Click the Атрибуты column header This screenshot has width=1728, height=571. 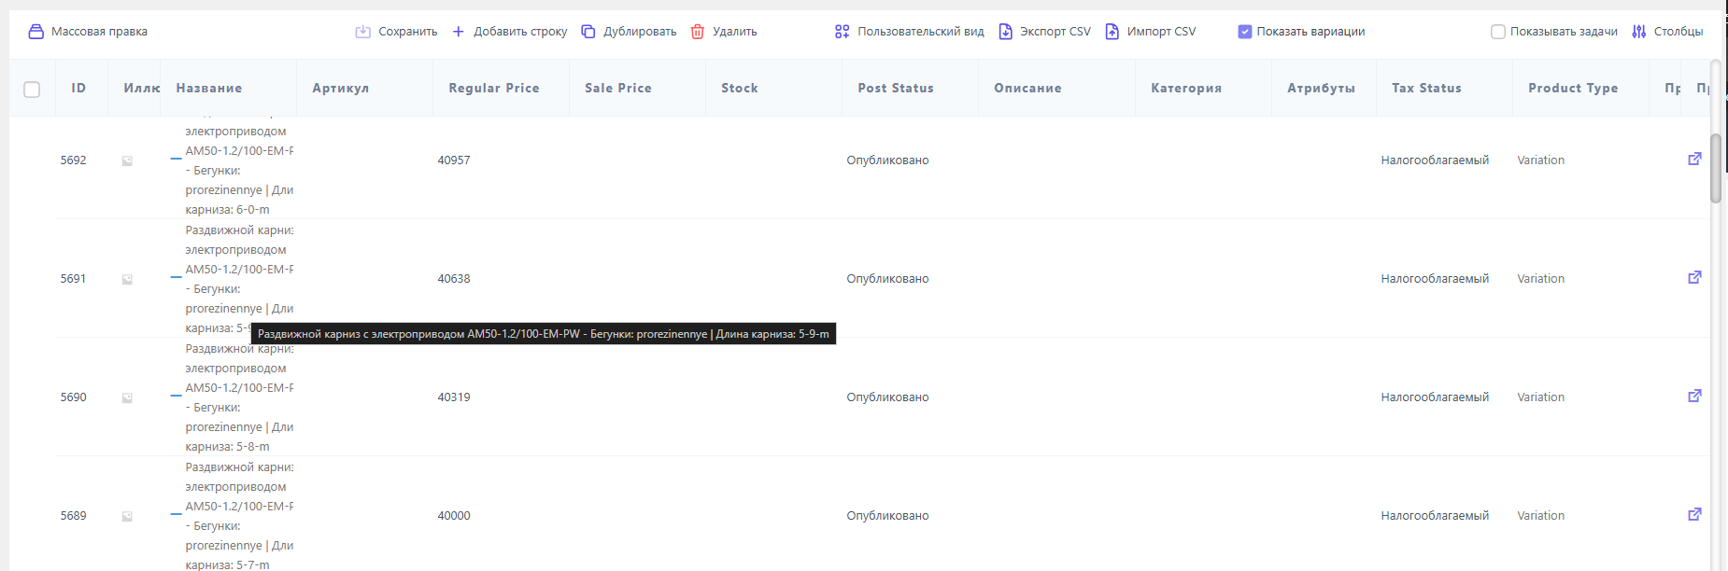coord(1321,88)
